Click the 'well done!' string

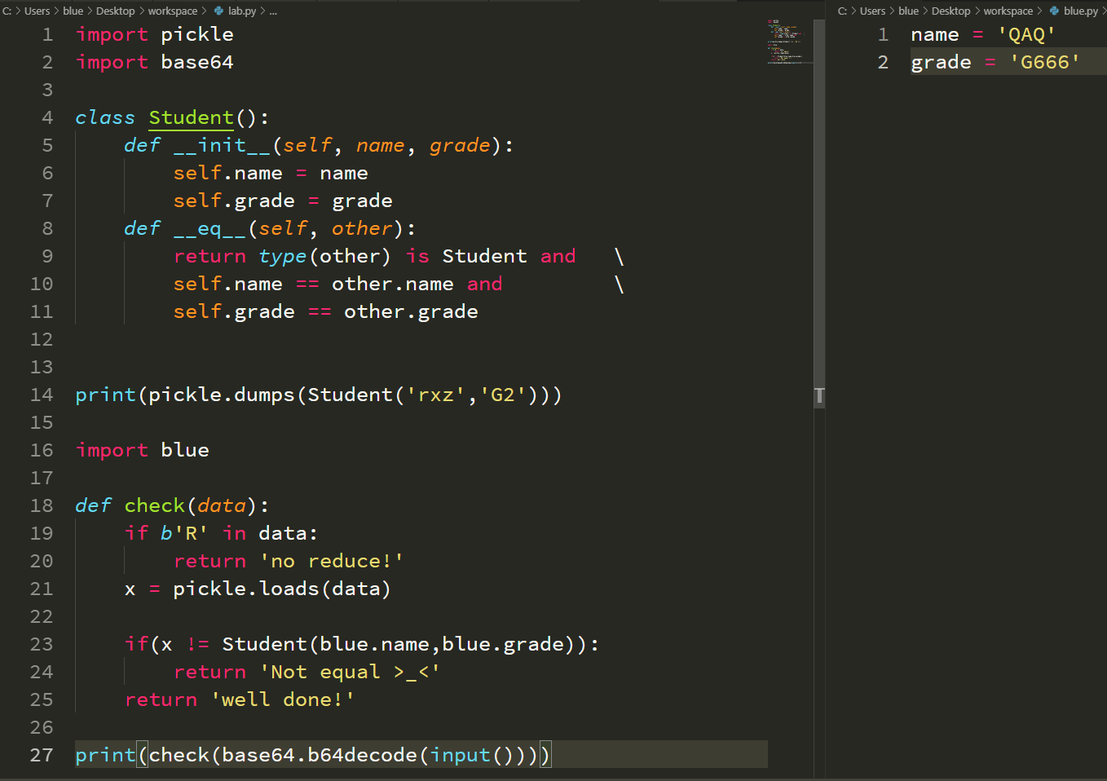(283, 699)
